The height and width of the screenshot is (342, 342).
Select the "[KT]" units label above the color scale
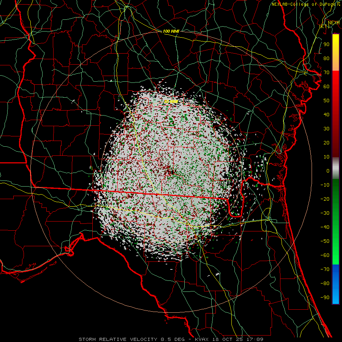click(x=325, y=26)
